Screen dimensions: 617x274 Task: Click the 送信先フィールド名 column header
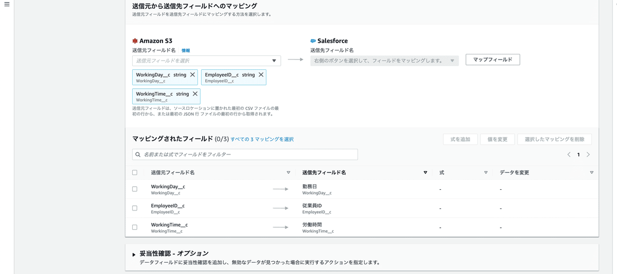pos(324,172)
